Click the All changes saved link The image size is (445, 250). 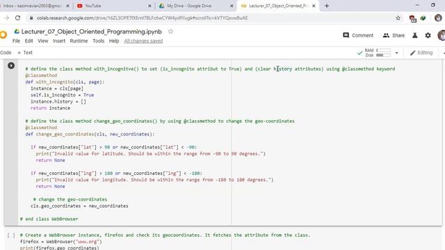tap(143, 41)
